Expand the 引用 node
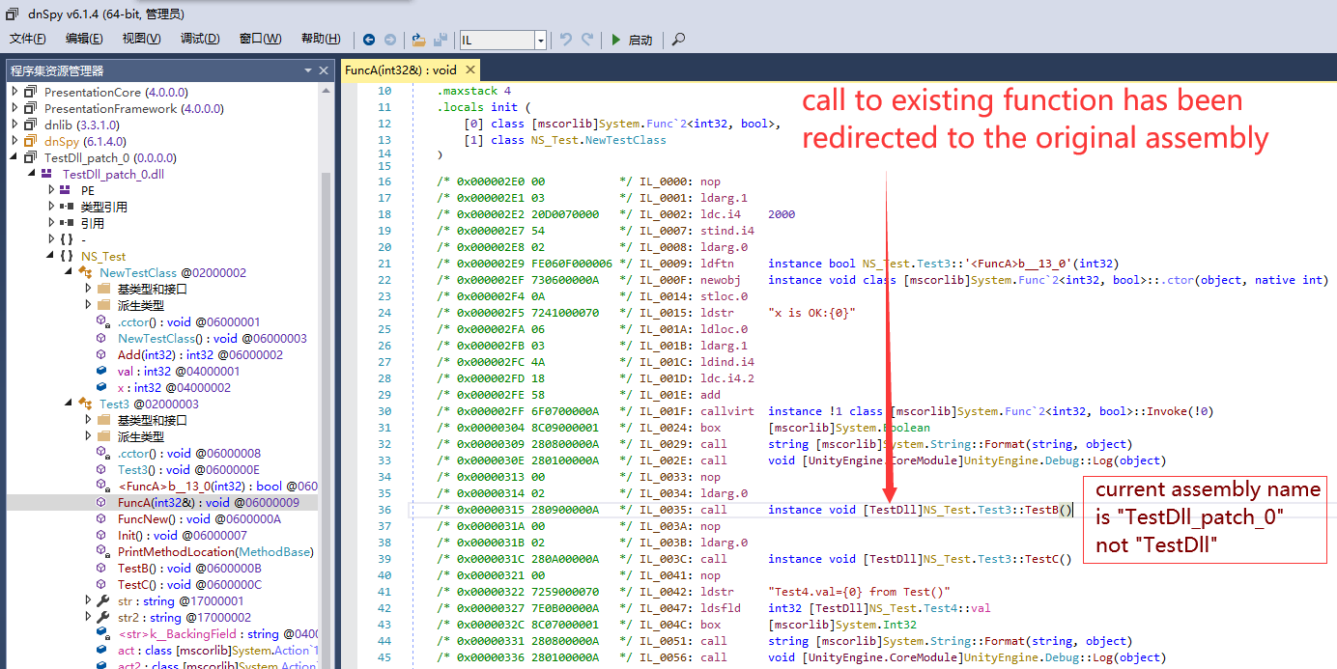The width and height of the screenshot is (1337, 669). coord(51,223)
